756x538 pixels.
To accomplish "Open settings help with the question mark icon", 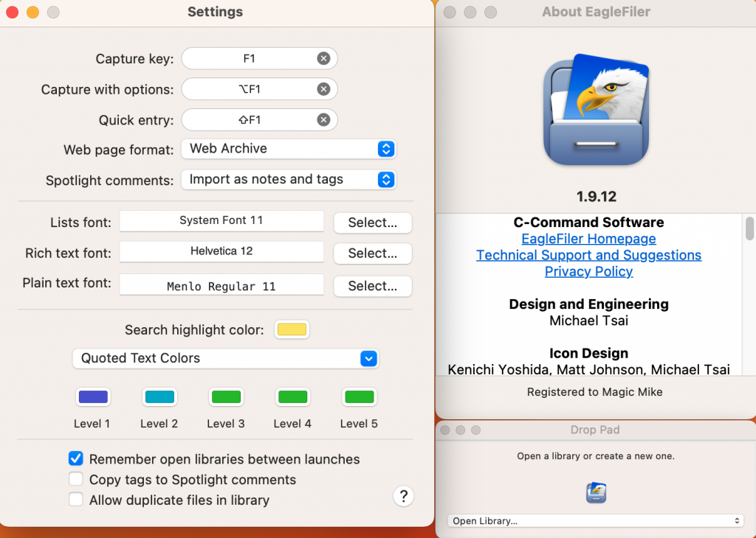I will pos(404,496).
